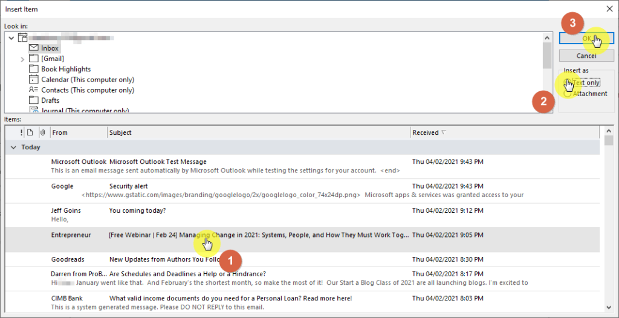This screenshot has height=318, width=619.
Task: Sort items by the From column
Action: click(79, 133)
